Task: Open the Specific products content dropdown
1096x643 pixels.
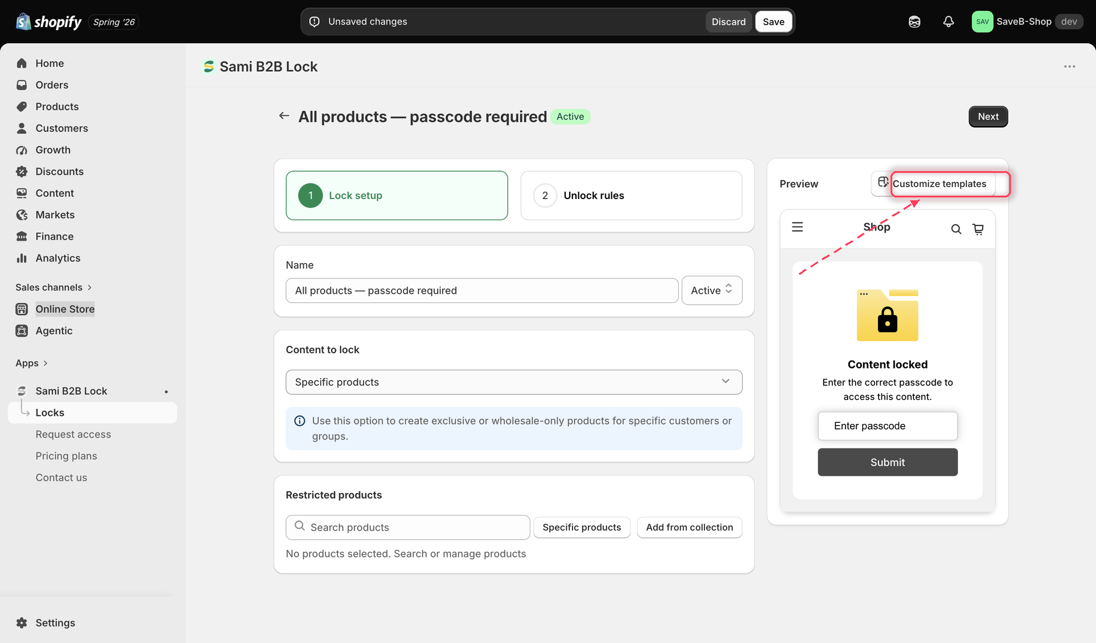Action: tap(514, 382)
